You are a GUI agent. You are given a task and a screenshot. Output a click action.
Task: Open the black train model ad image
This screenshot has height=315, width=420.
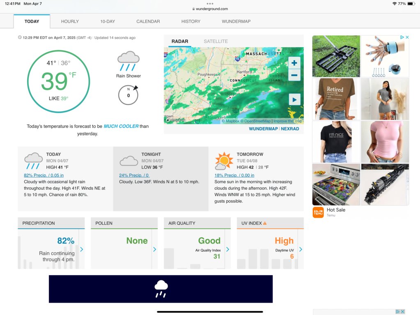tap(385, 184)
